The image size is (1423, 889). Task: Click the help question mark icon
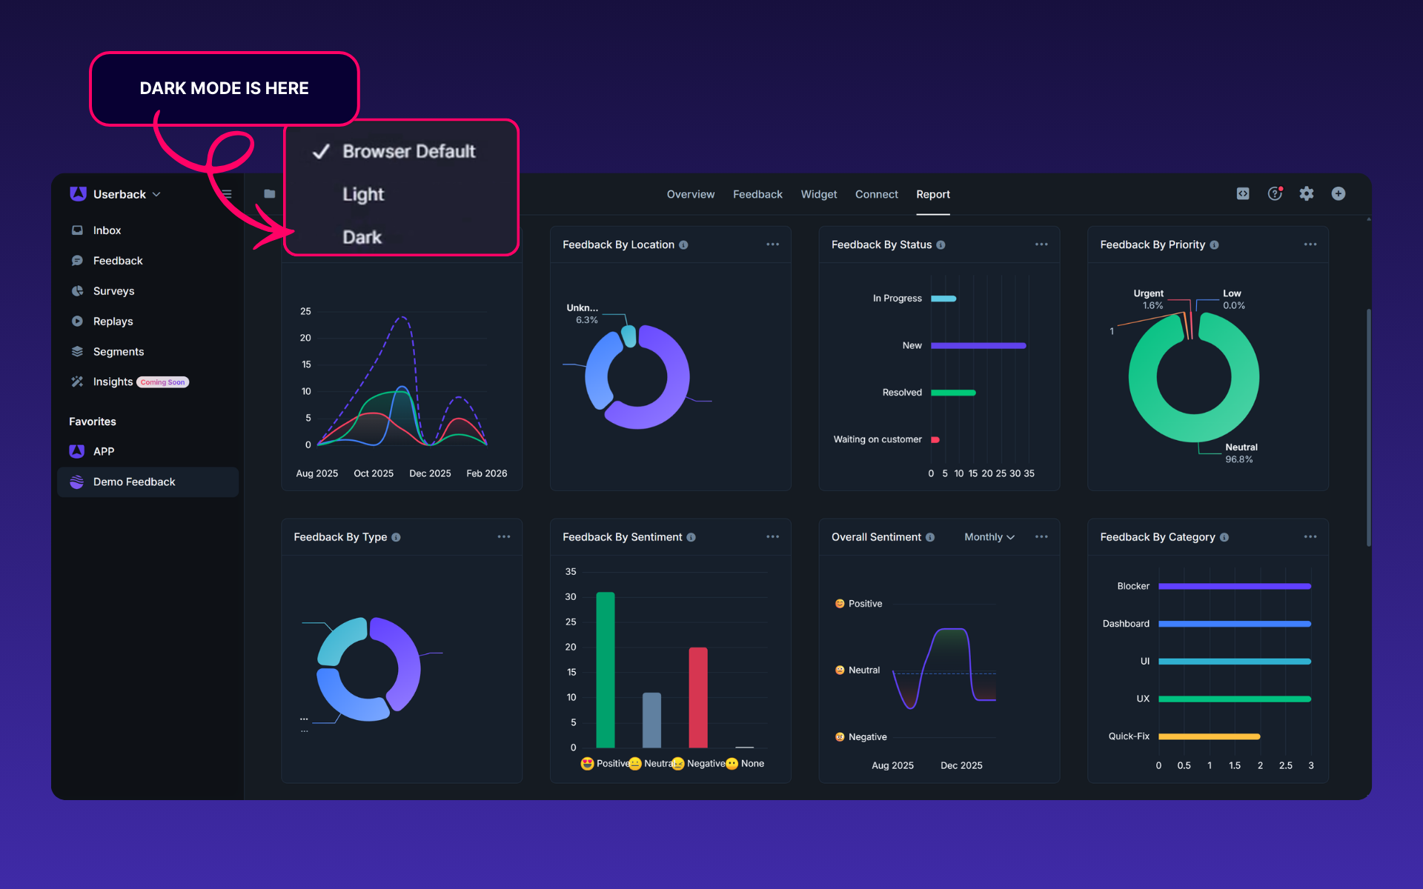point(1275,194)
